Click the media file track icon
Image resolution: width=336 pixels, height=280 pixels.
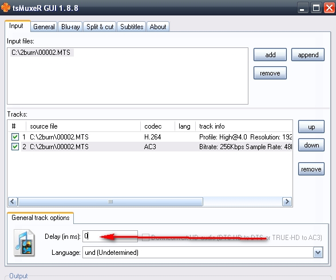pos(24,243)
